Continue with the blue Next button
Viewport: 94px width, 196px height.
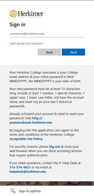click(73, 52)
